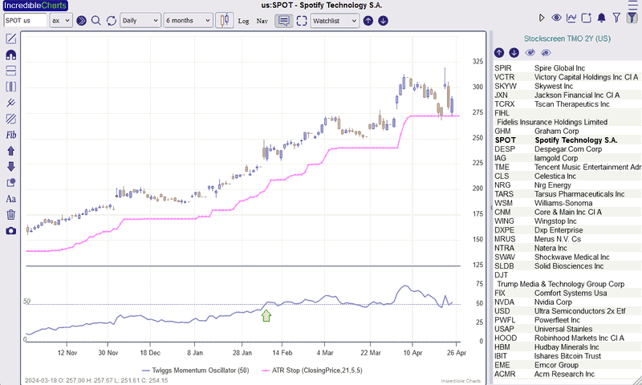This screenshot has height=385, width=642.
Task: Select Ishares Bitcoin Trust row
Action: 567,356
